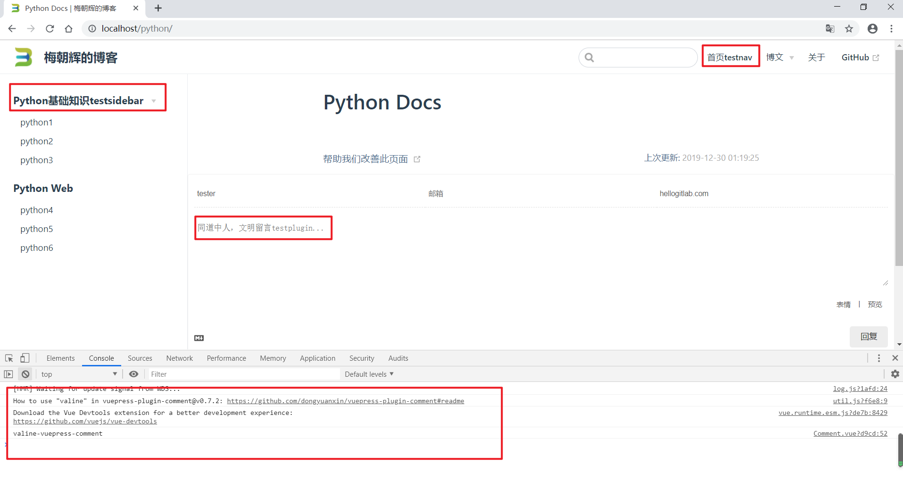
Task: Open the 关于 navbar link
Action: [816, 58]
